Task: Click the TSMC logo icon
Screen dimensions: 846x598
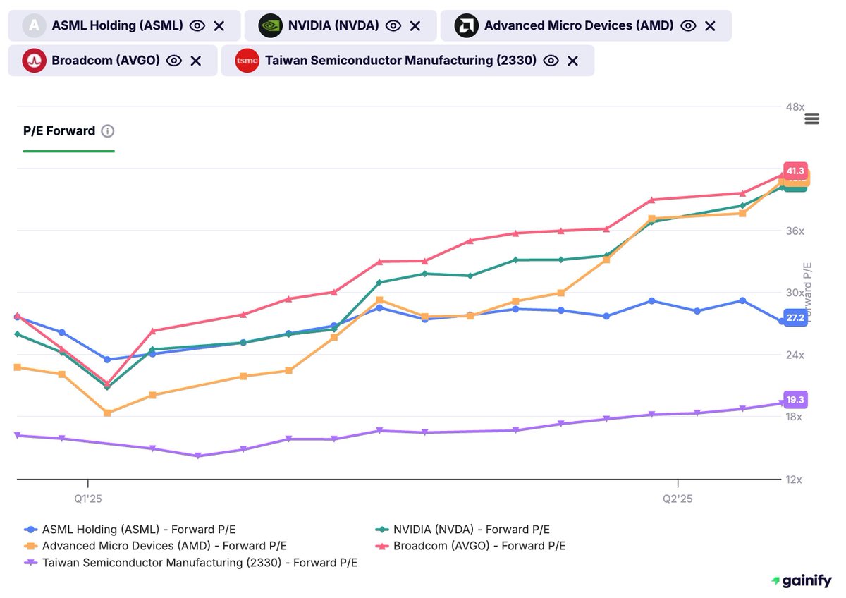Action: 247,61
